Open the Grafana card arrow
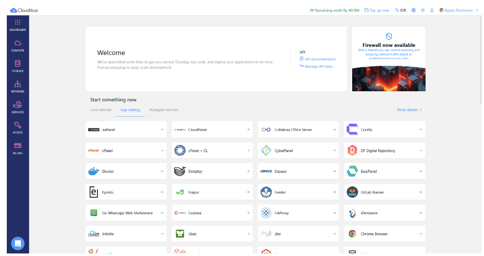 [248, 213]
